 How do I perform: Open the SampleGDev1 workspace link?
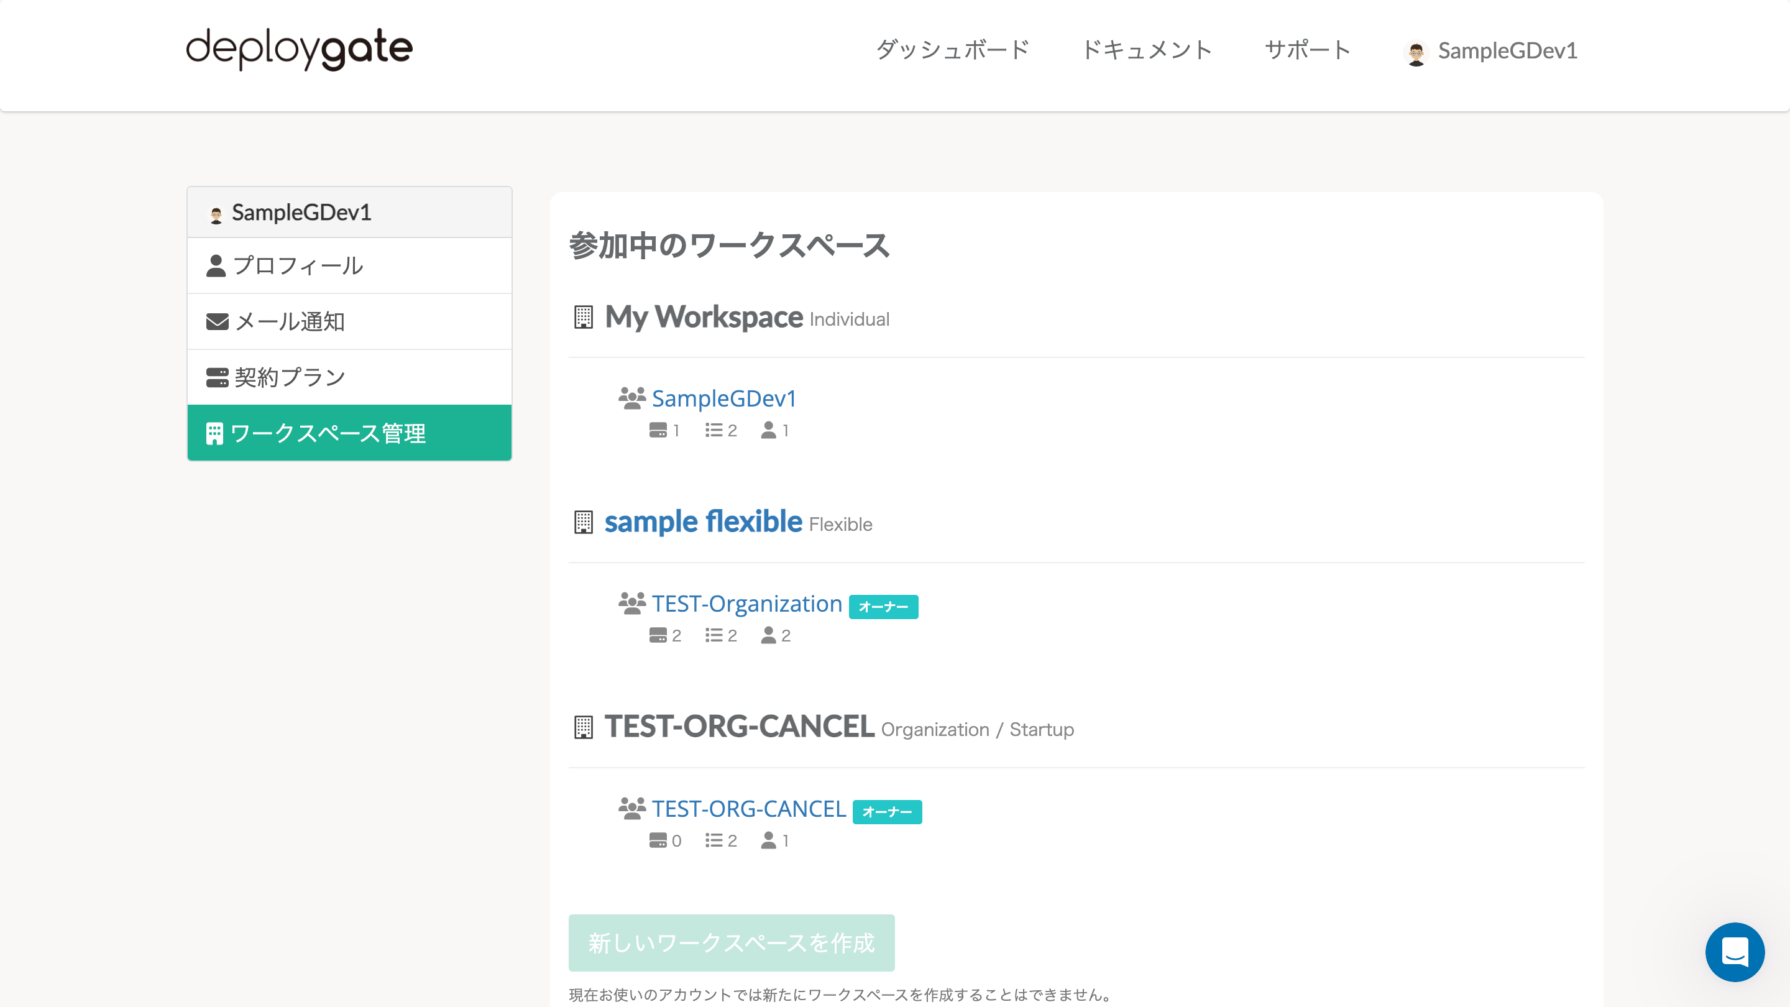tap(724, 398)
